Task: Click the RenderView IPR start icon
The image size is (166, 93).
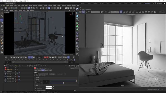Action: click(84, 12)
